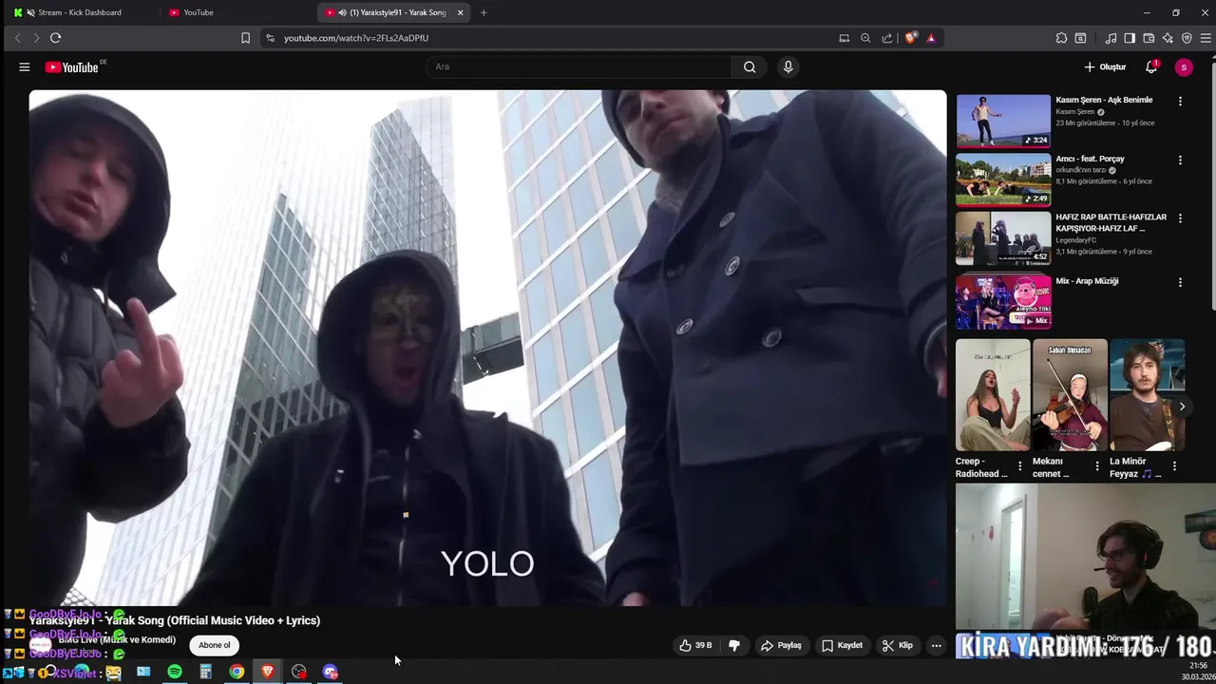1216x684 pixels.
Task: Open BMG Live channel avatar
Action: click(x=40, y=645)
